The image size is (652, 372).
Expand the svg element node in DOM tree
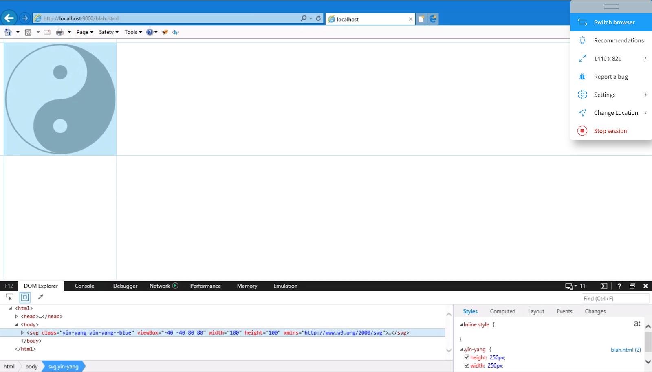(x=22, y=333)
